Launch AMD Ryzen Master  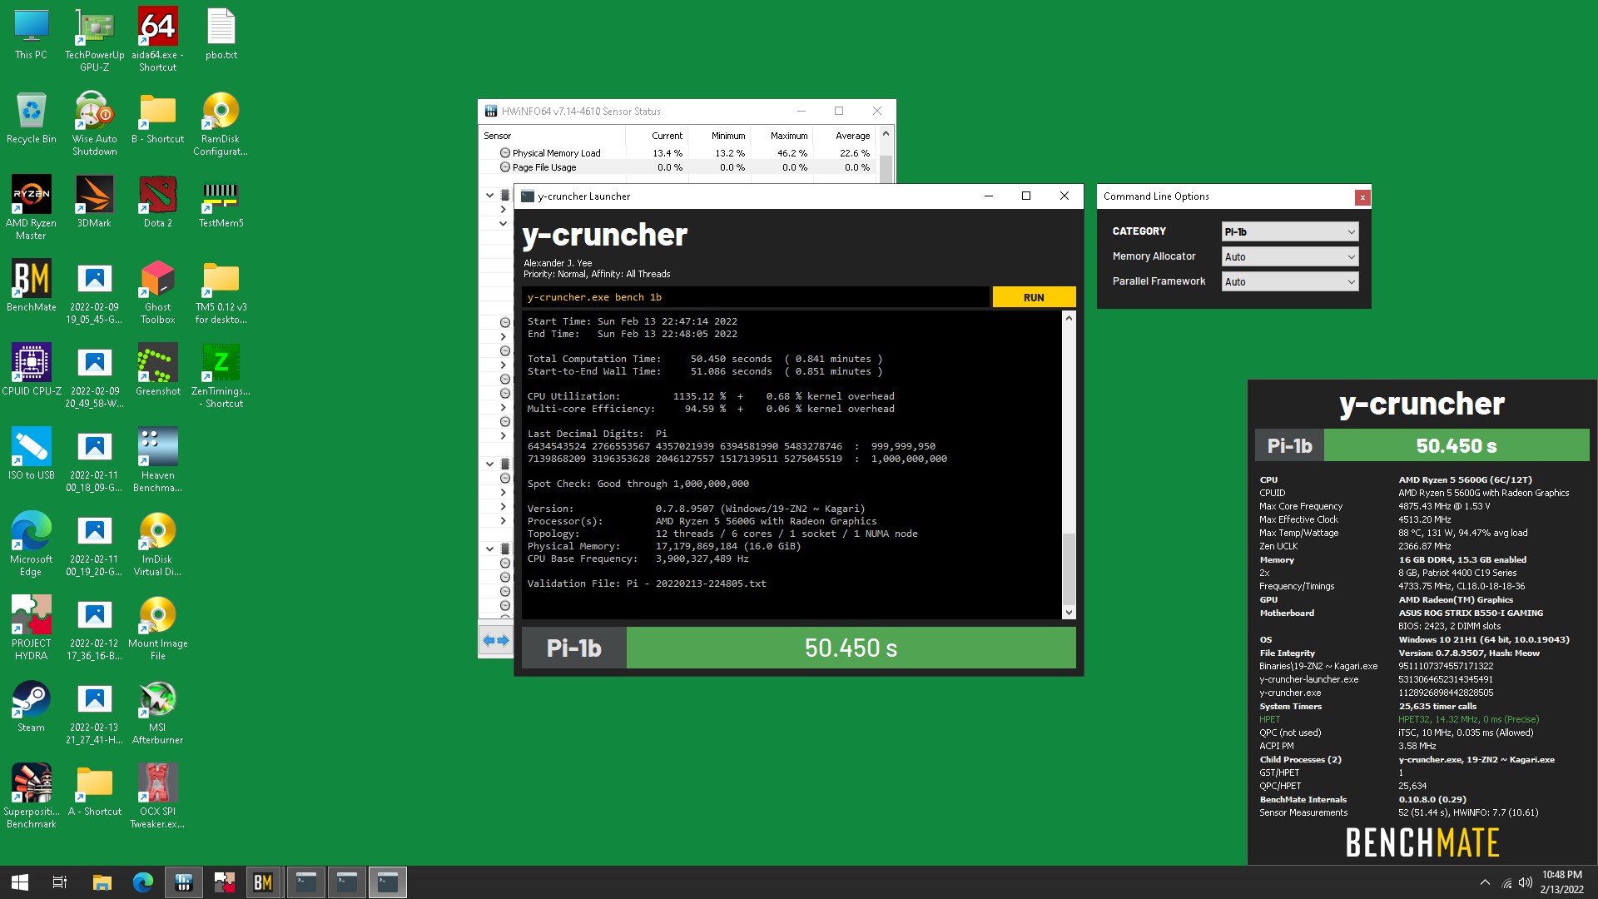[x=31, y=208]
